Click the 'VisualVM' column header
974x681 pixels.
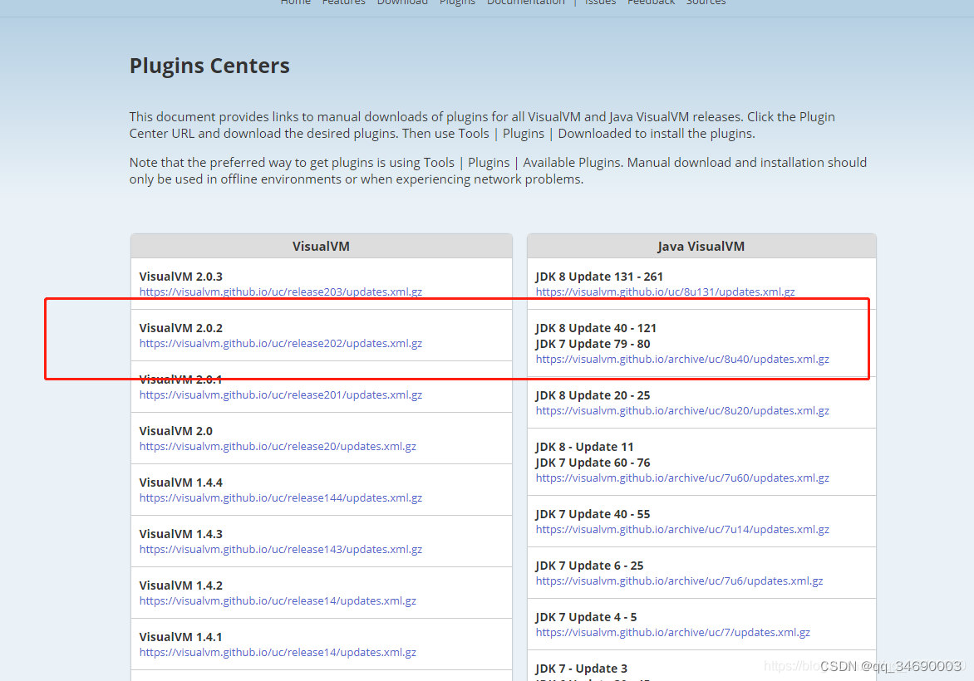(x=321, y=247)
